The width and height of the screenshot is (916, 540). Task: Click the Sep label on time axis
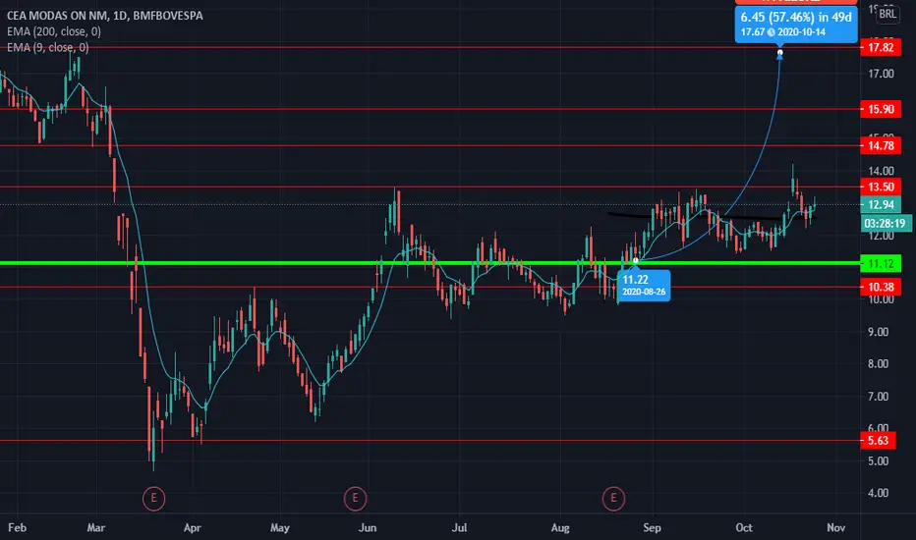(652, 528)
